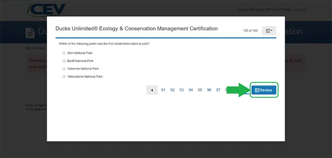Open My Profile link in header

283,10
